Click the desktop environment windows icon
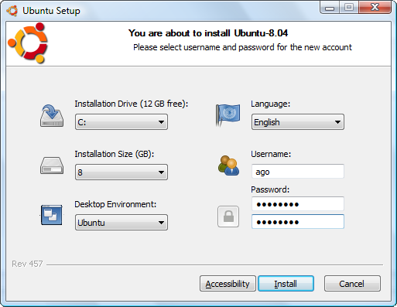Image resolution: width=397 pixels, height=307 pixels. point(52,215)
